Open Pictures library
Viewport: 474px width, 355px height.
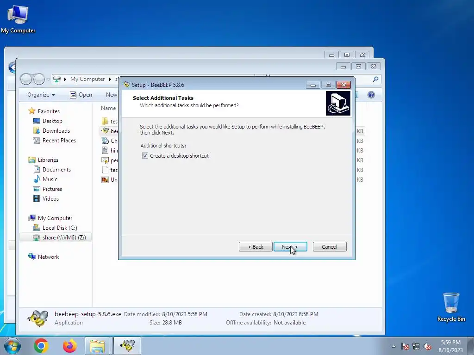point(52,189)
